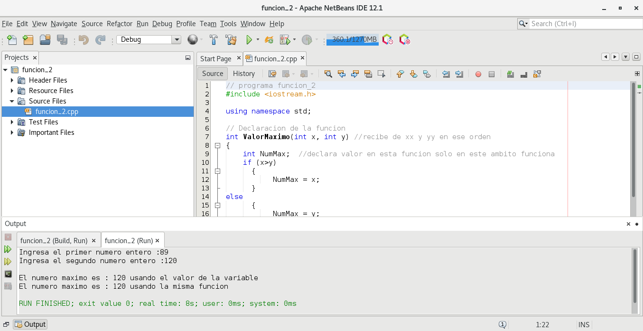Expand the Header Files folder

[x=12, y=80]
